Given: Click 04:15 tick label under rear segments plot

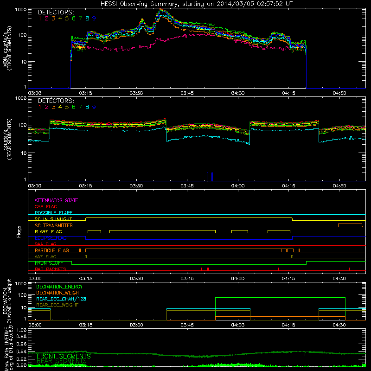Looking at the screenshot, I should [288, 186].
